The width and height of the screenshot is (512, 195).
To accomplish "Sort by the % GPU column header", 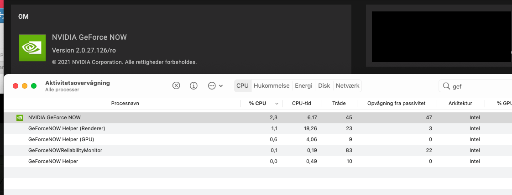I will [x=504, y=104].
